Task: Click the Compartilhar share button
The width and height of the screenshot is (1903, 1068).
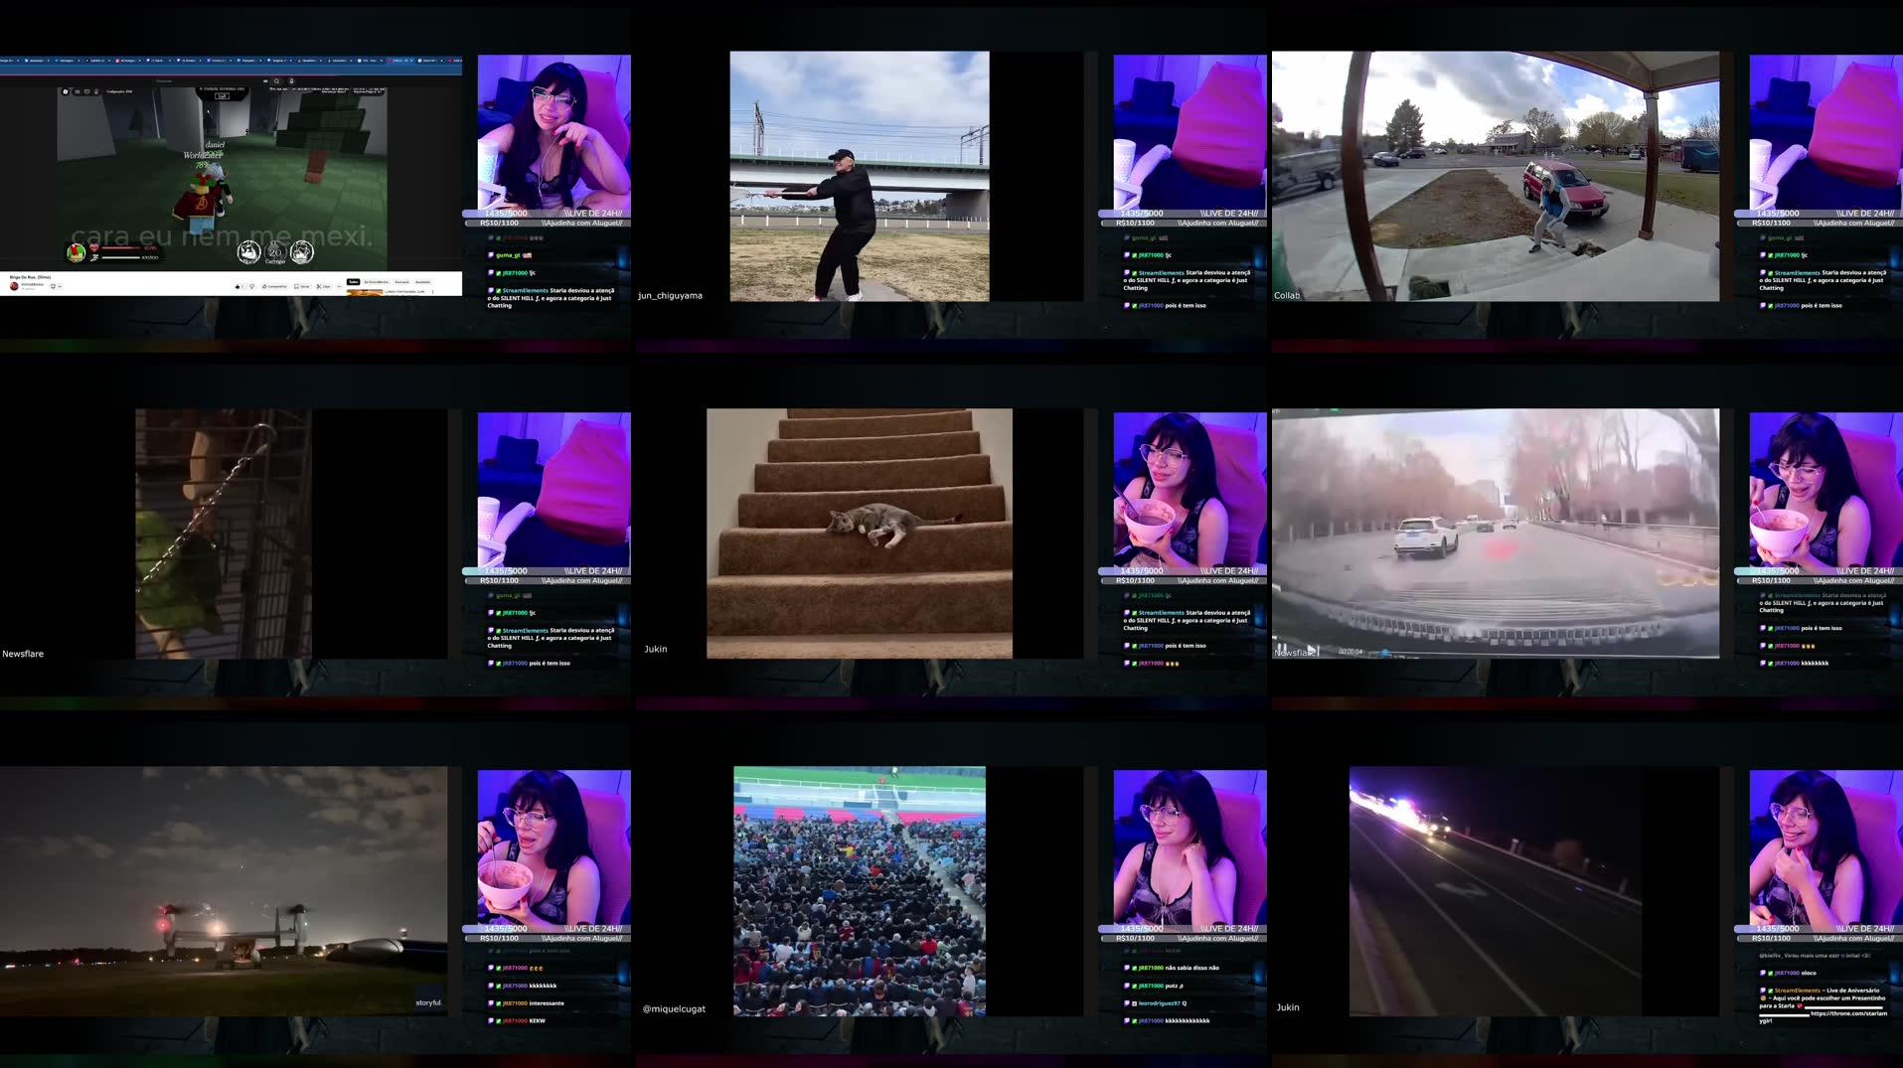Action: pos(274,286)
